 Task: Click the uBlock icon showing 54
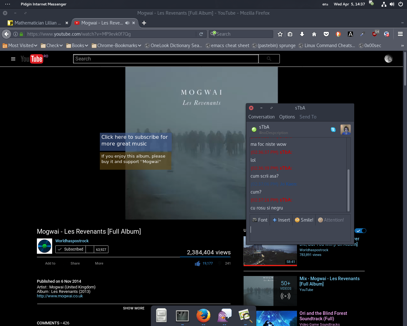[376, 33]
